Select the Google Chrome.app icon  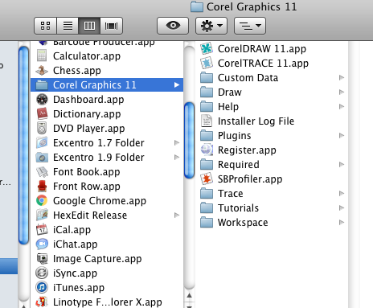(x=42, y=200)
